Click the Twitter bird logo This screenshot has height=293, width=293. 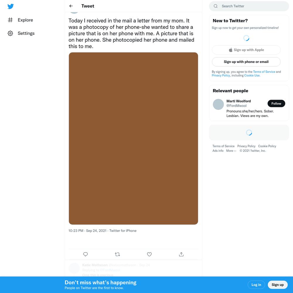tap(11, 6)
